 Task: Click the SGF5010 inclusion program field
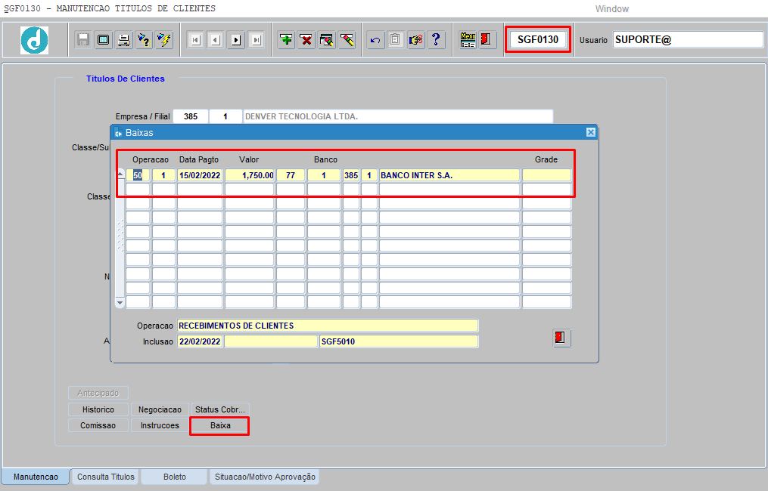399,341
